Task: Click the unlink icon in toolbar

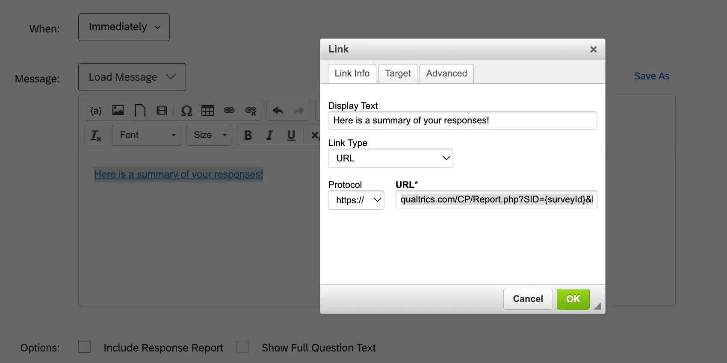Action: [x=251, y=111]
